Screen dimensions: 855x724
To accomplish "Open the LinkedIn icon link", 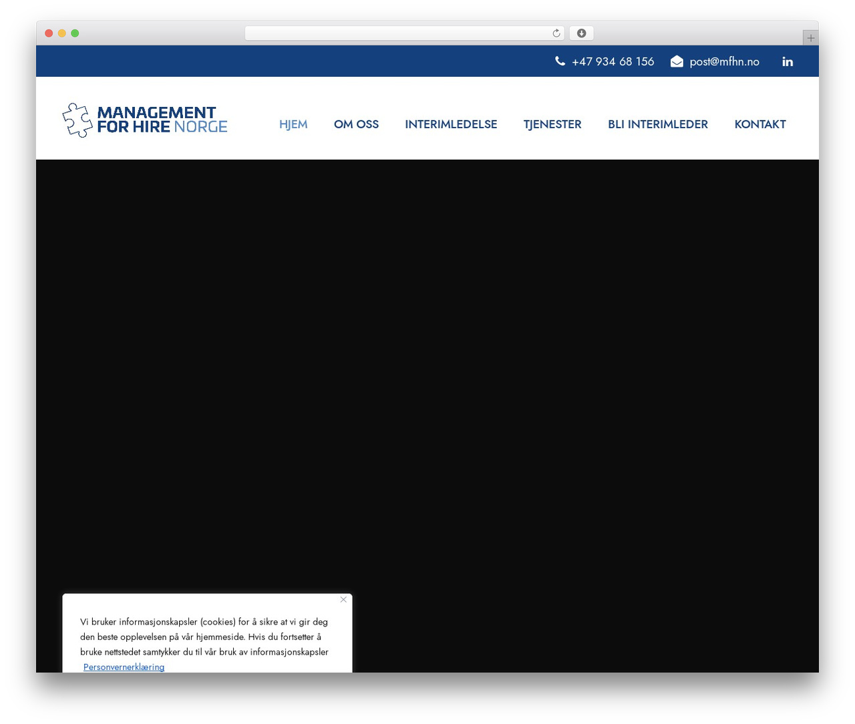I will pyautogui.click(x=788, y=61).
